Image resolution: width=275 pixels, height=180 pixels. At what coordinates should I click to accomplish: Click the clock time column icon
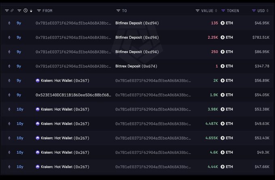25,10
